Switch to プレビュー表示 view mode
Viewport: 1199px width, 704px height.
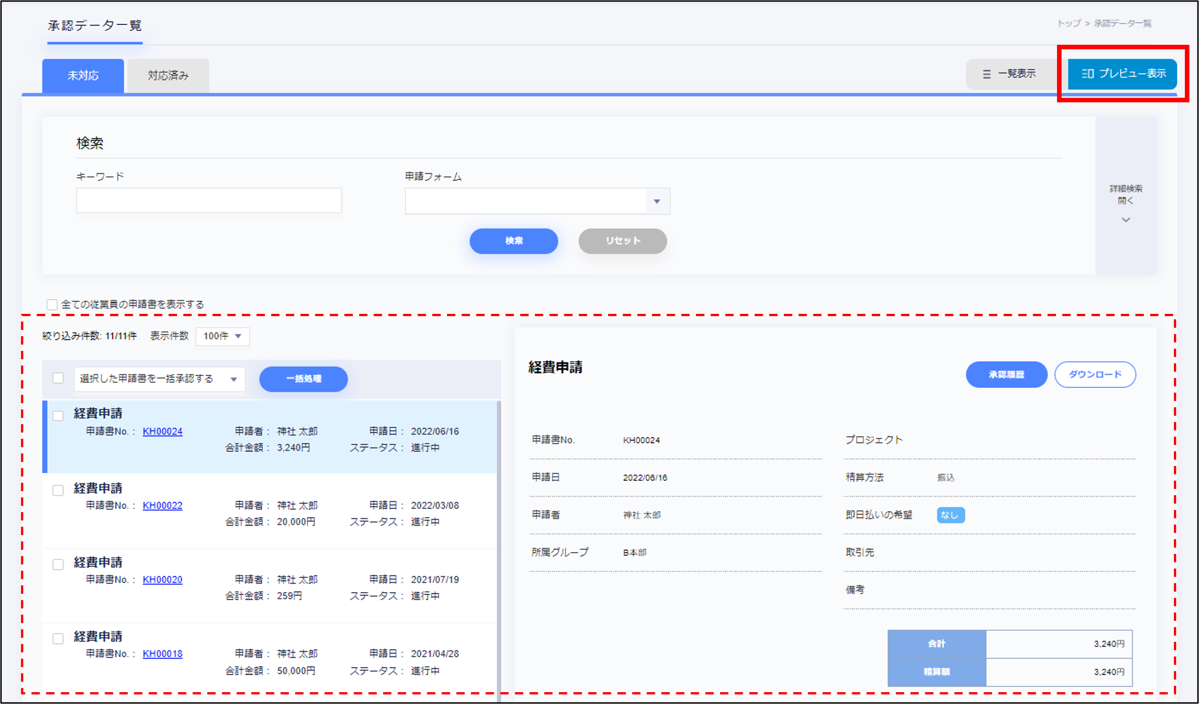tap(1122, 74)
